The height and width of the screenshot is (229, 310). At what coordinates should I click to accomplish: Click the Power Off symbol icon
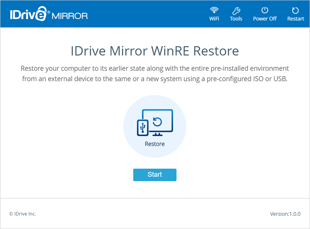point(265,10)
